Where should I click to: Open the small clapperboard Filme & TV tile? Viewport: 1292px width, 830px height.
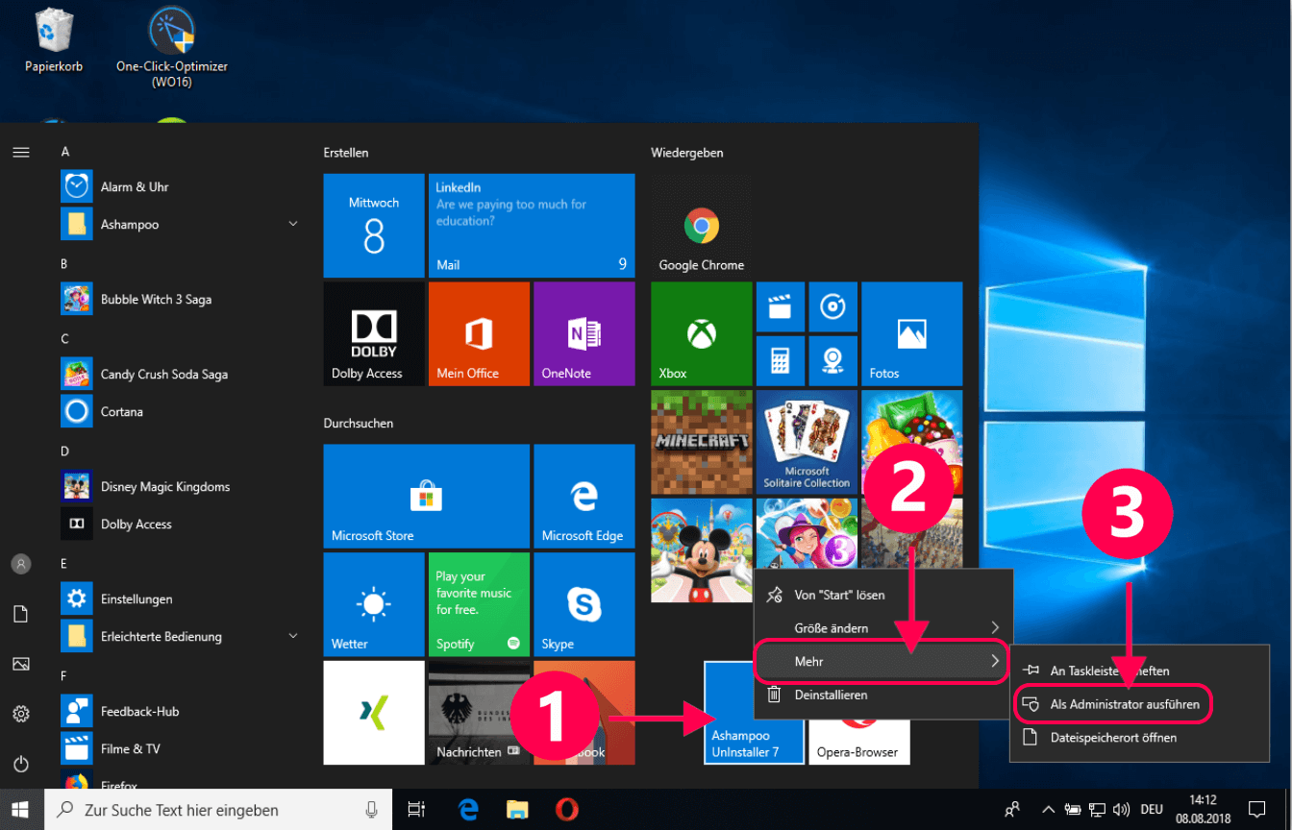pos(780,306)
